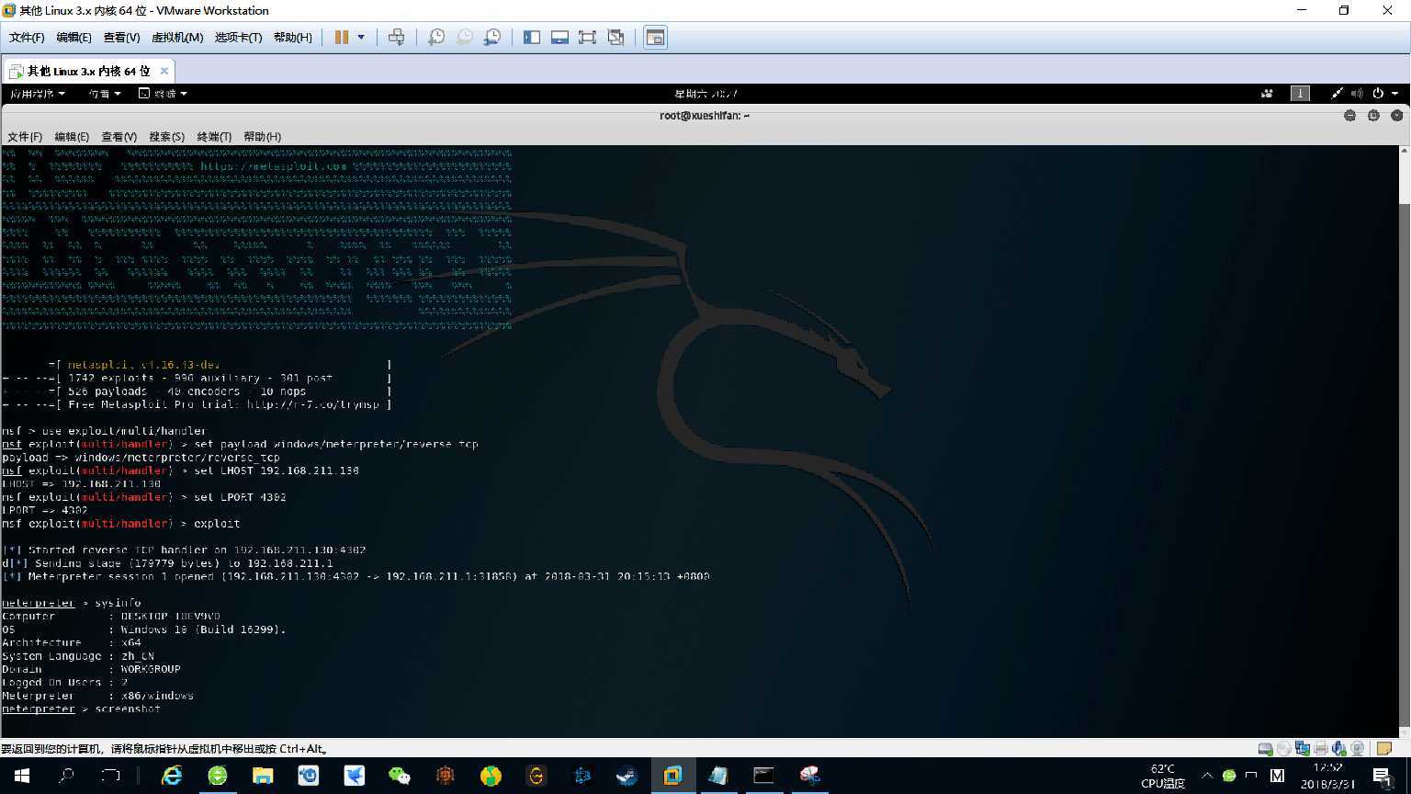Open Windows Task View
This screenshot has height=794, width=1411.
click(x=110, y=776)
